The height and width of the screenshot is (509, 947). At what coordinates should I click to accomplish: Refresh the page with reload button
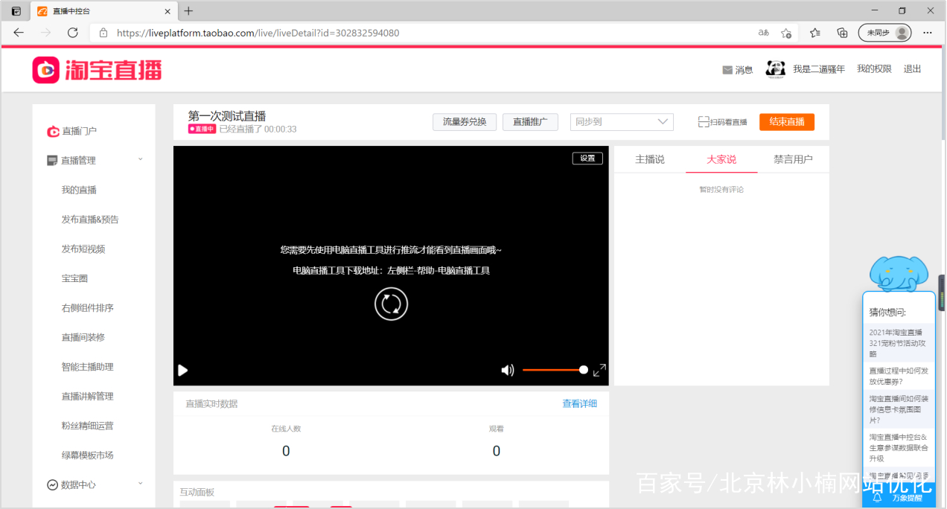(72, 33)
